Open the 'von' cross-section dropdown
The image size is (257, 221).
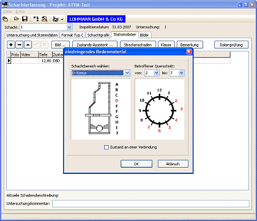(157, 73)
